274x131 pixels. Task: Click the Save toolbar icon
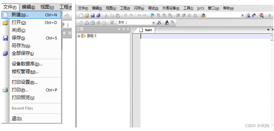coord(92,15)
